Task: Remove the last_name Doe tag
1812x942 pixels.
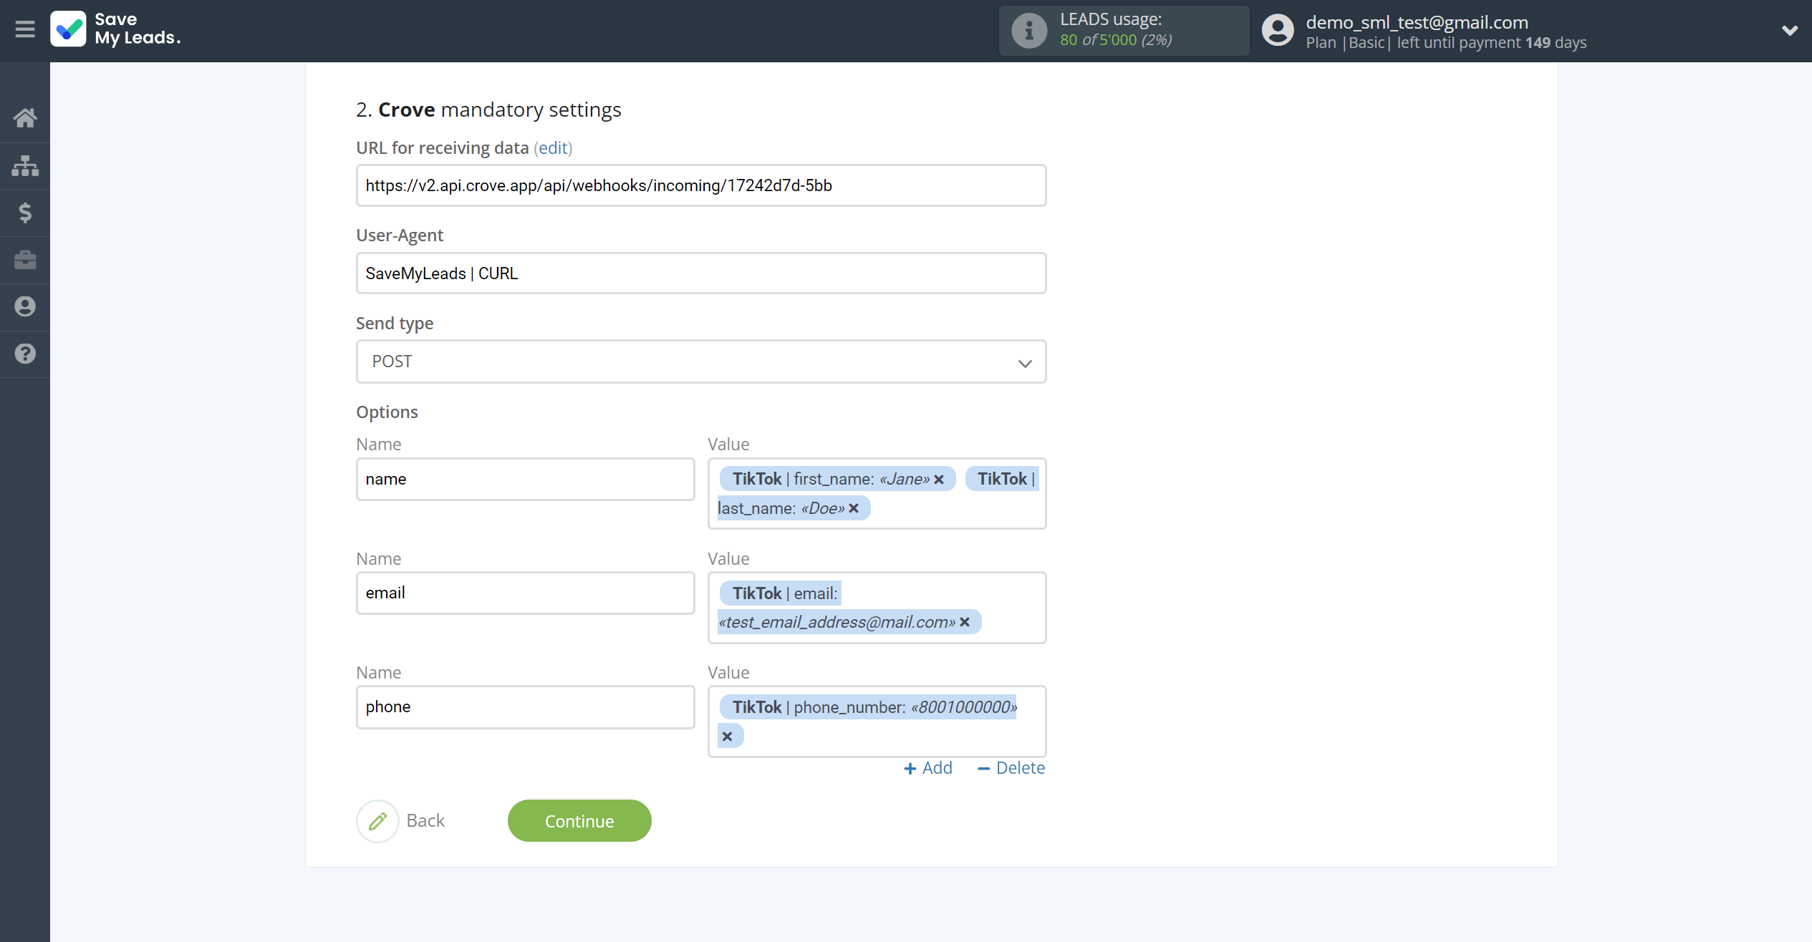Action: click(x=854, y=508)
